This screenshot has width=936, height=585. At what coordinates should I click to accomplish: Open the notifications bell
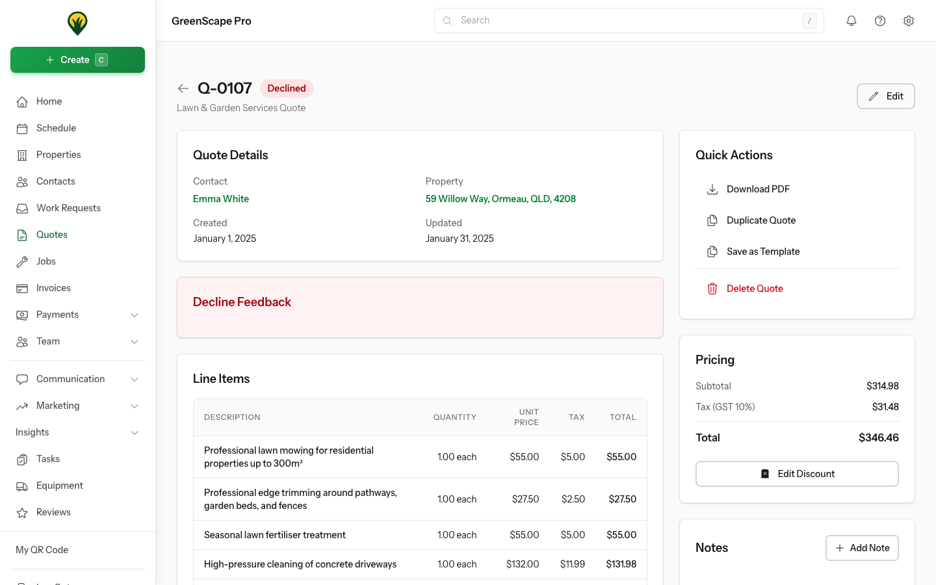point(851,20)
